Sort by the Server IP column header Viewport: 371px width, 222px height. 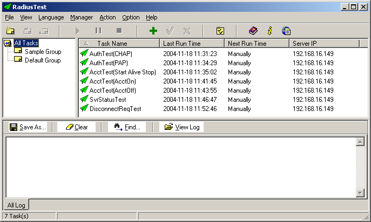325,44
